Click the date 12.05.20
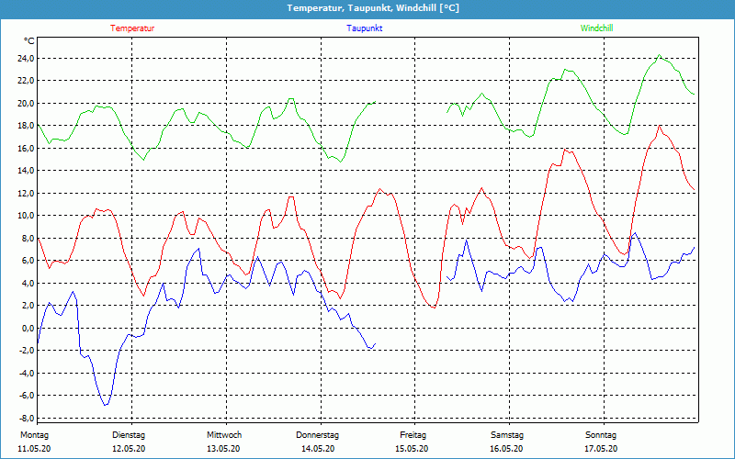The width and height of the screenshot is (735, 459). (129, 449)
